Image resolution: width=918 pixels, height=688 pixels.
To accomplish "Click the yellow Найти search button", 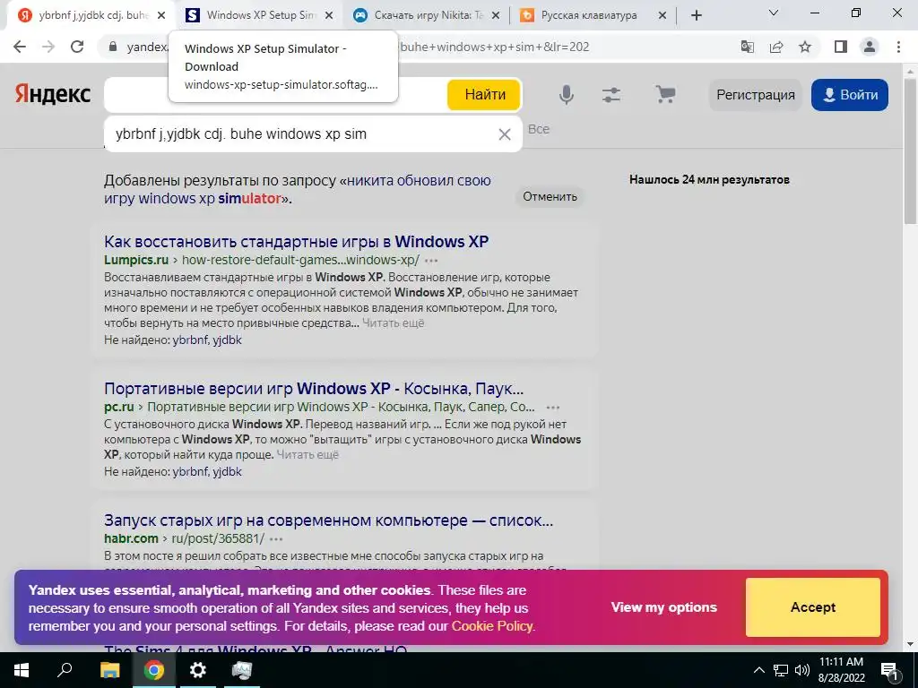I will [x=484, y=95].
